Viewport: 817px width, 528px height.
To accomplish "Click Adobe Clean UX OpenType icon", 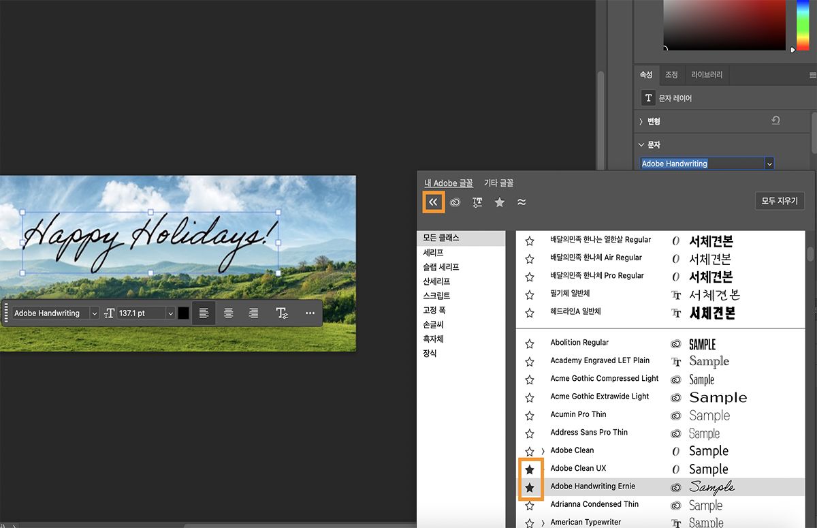I will (676, 469).
